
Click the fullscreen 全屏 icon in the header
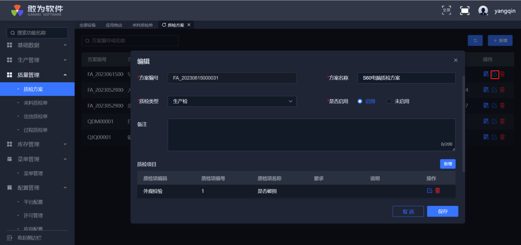(x=446, y=10)
